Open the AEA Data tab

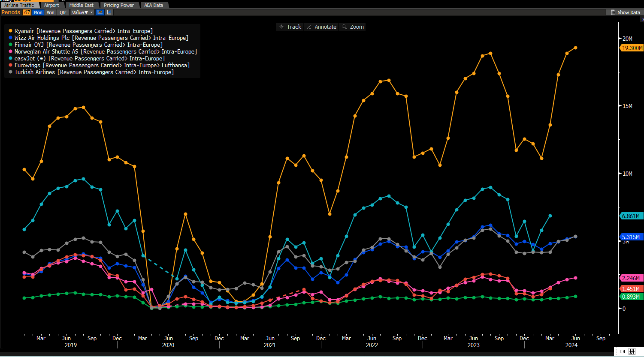pyautogui.click(x=154, y=5)
